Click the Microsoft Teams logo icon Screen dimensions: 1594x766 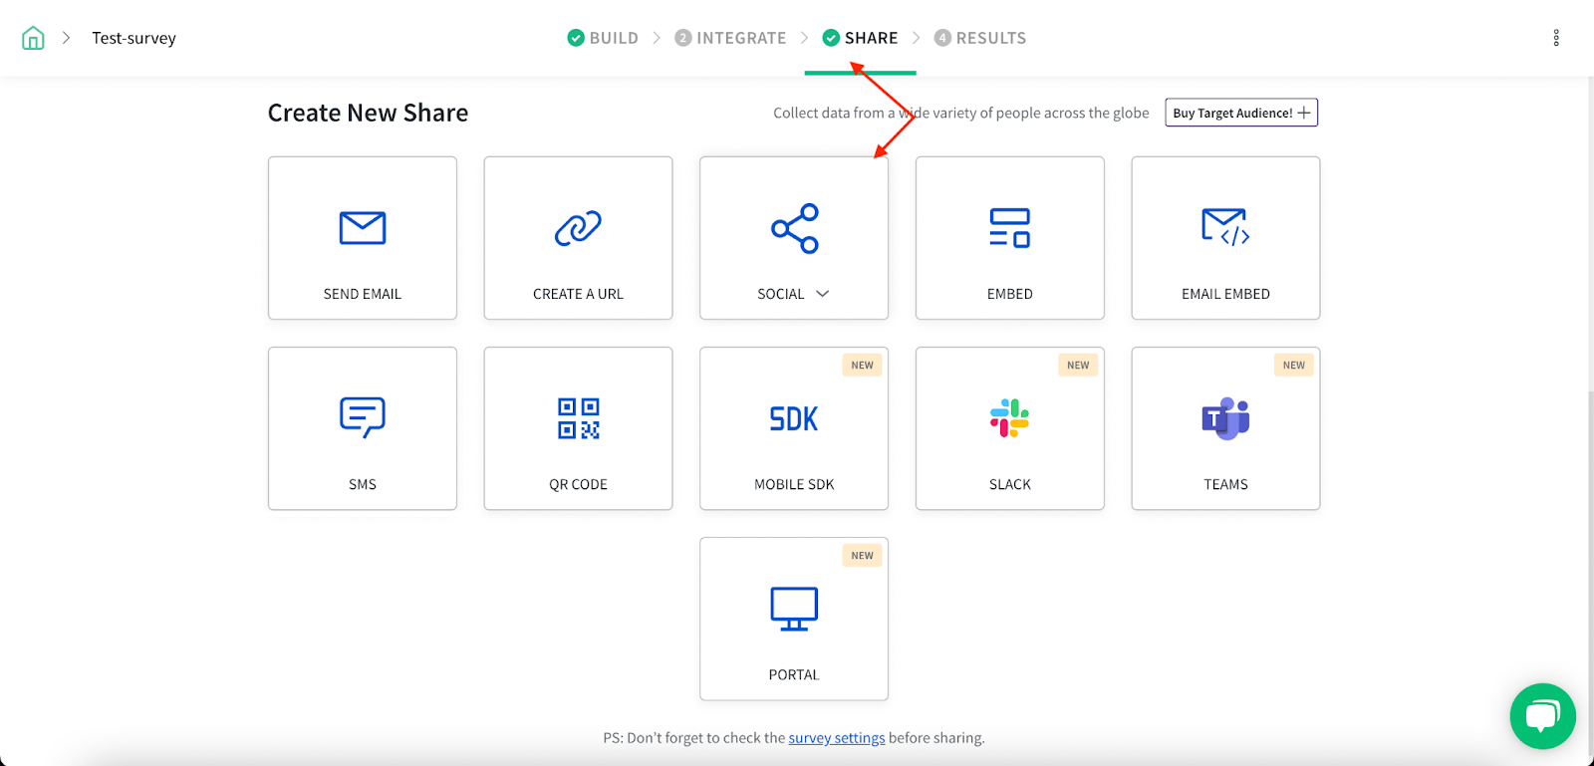tap(1225, 418)
